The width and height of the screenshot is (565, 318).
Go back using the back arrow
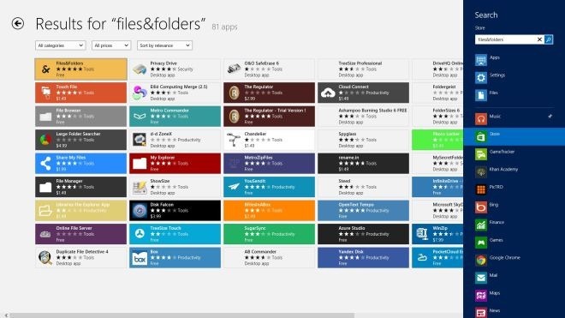[x=18, y=24]
